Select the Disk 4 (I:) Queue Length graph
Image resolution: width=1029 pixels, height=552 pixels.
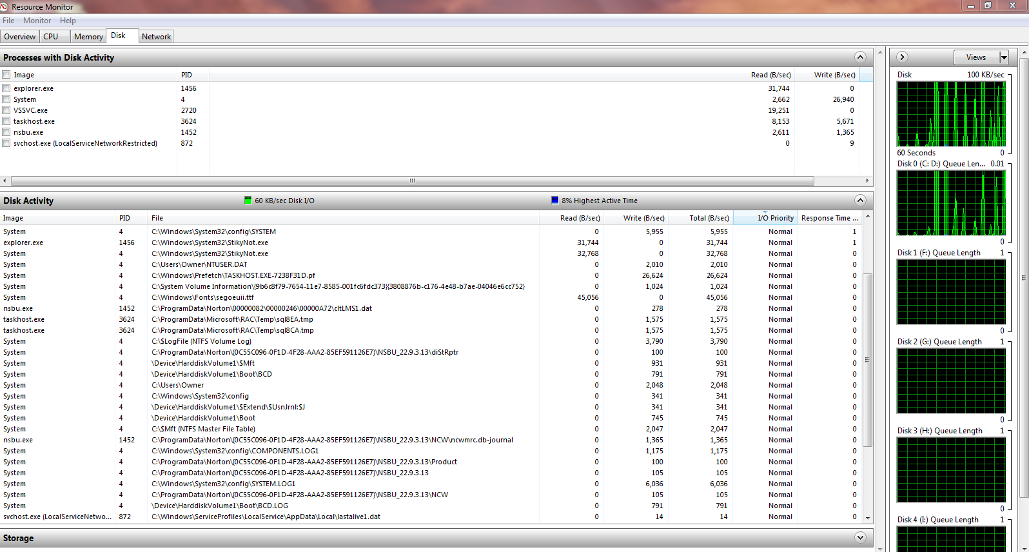click(951, 539)
